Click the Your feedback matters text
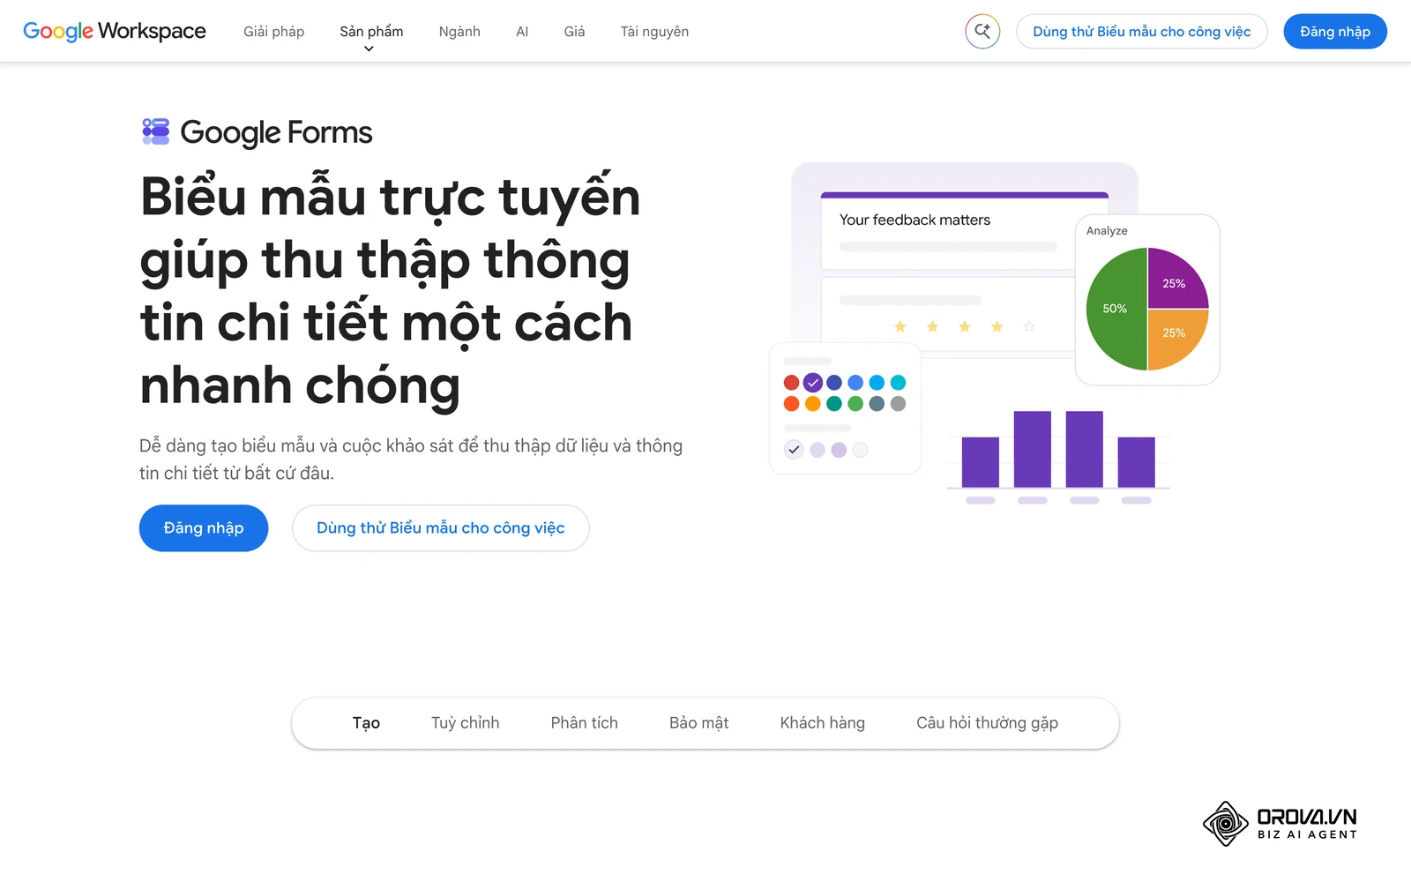The height and width of the screenshot is (882, 1411). point(915,220)
